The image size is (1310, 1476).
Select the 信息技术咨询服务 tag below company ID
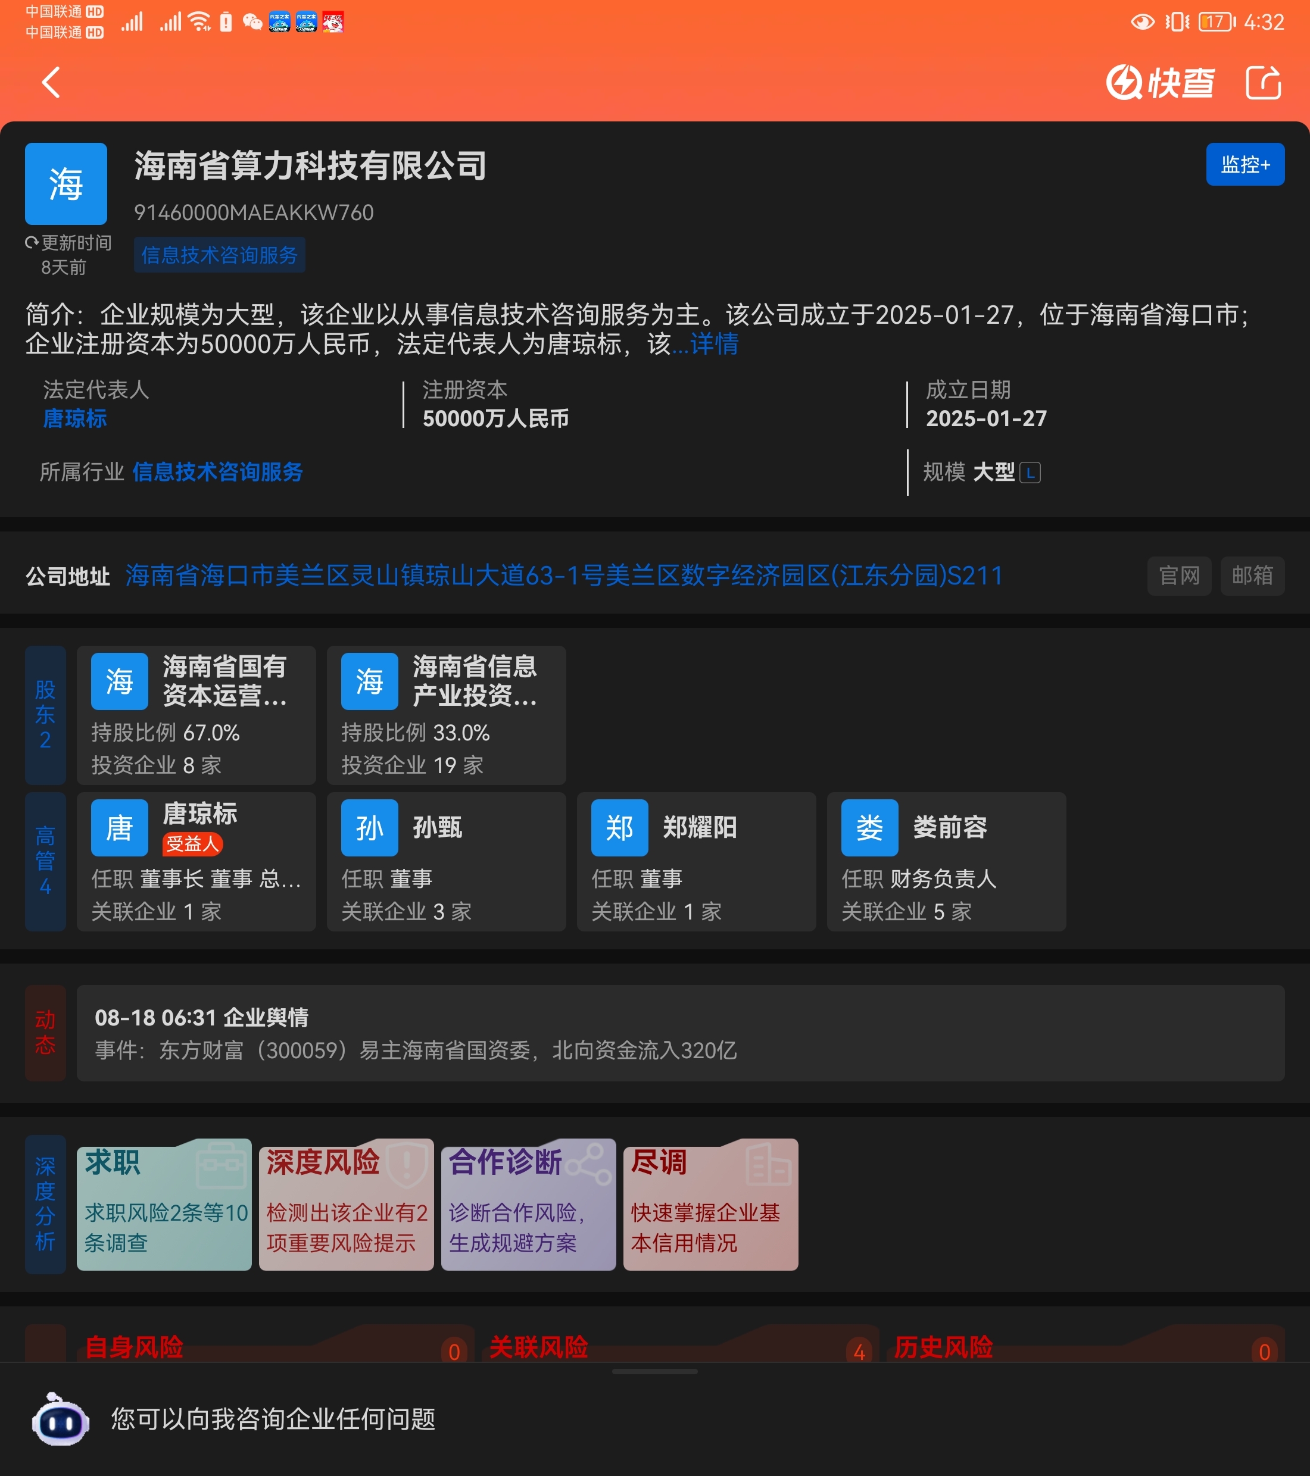tap(219, 255)
